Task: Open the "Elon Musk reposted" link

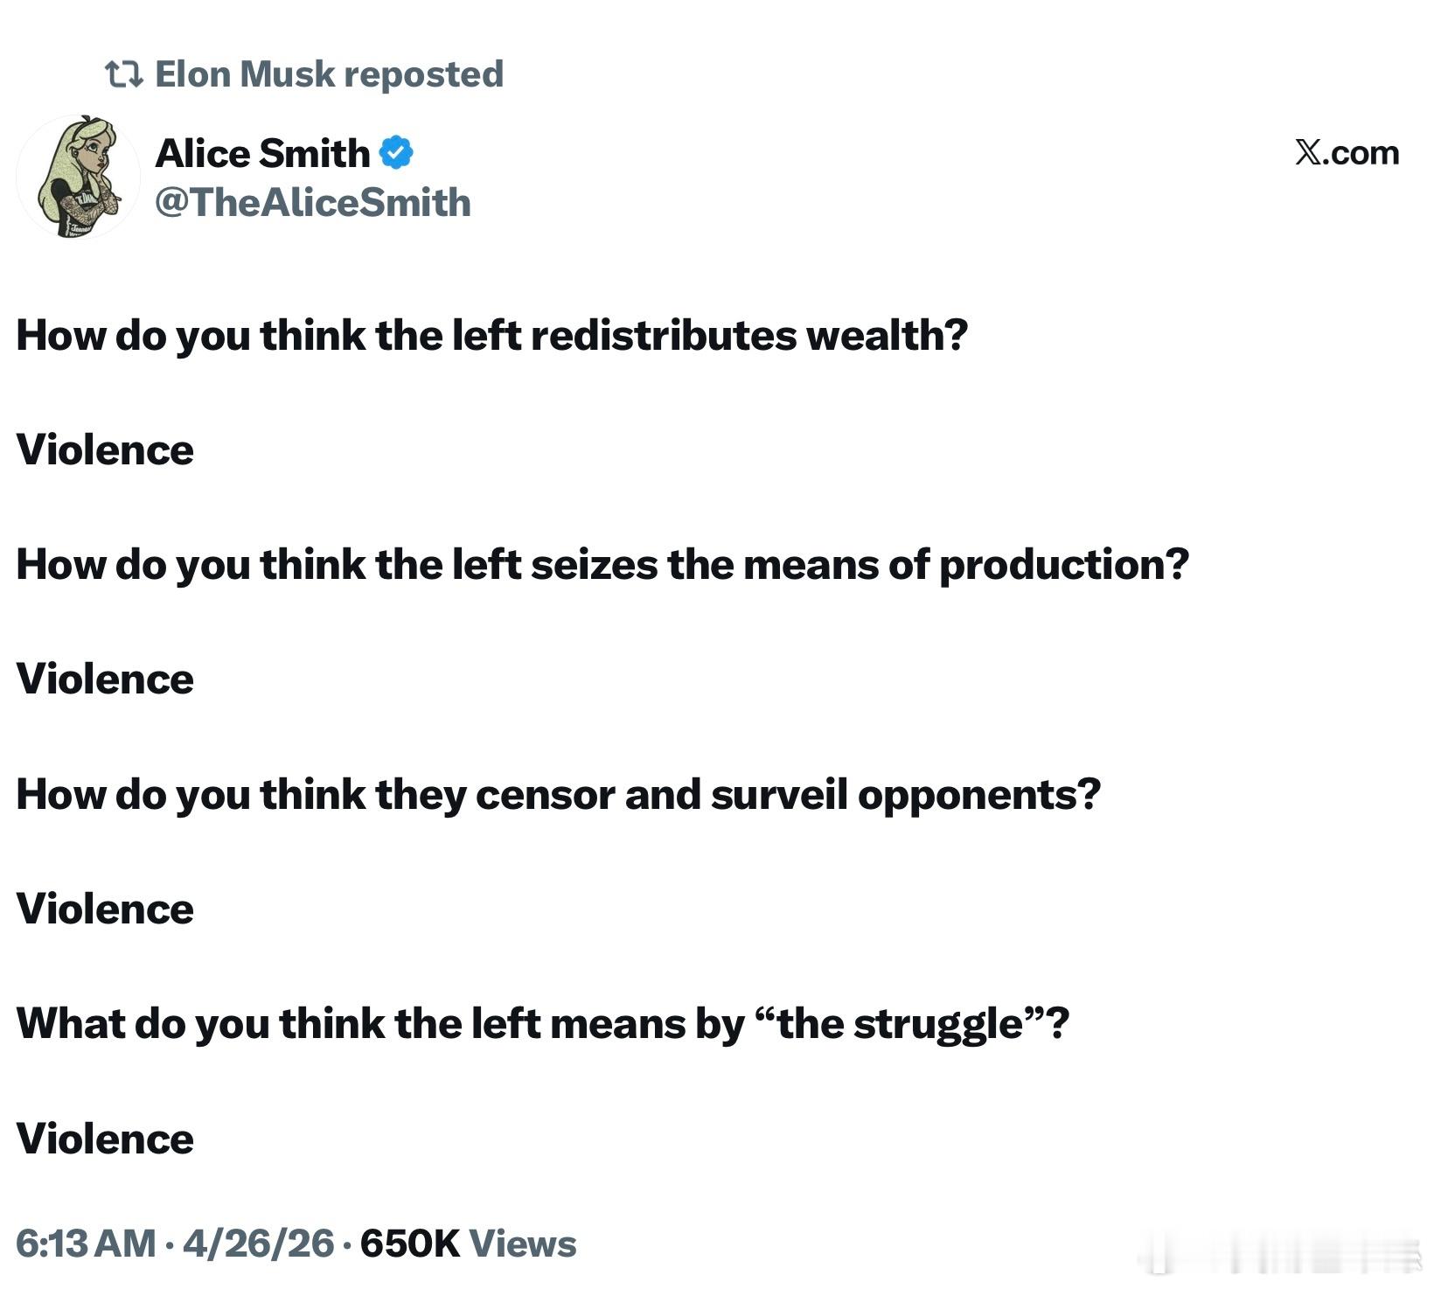Action: point(328,74)
